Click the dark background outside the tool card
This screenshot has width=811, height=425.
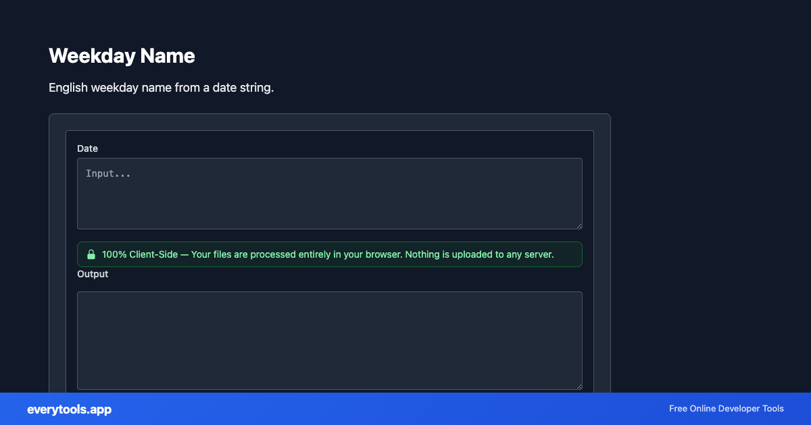click(710, 202)
